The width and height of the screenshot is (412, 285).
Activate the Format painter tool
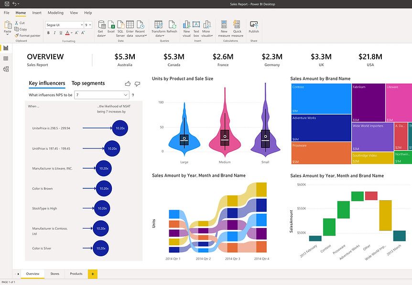(28, 35)
